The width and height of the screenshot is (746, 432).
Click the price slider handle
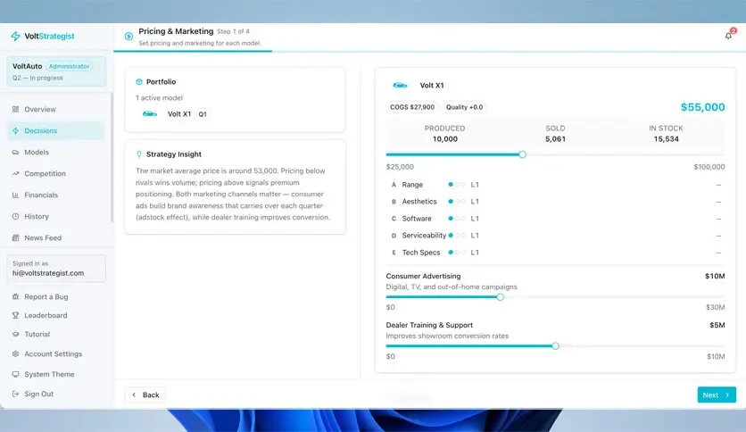click(x=522, y=154)
